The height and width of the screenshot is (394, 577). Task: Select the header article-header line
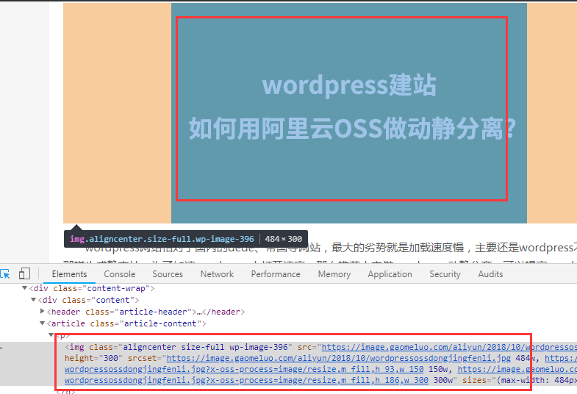146,312
